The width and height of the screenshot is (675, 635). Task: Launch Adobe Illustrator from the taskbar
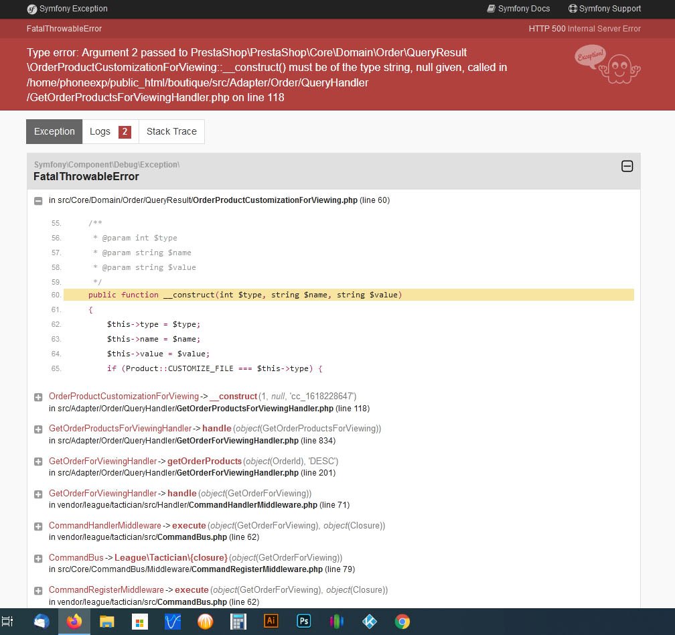pyautogui.click(x=271, y=621)
